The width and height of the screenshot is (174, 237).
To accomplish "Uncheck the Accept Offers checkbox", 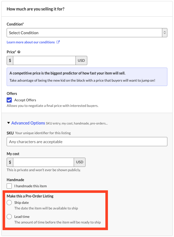I will click(x=9, y=100).
